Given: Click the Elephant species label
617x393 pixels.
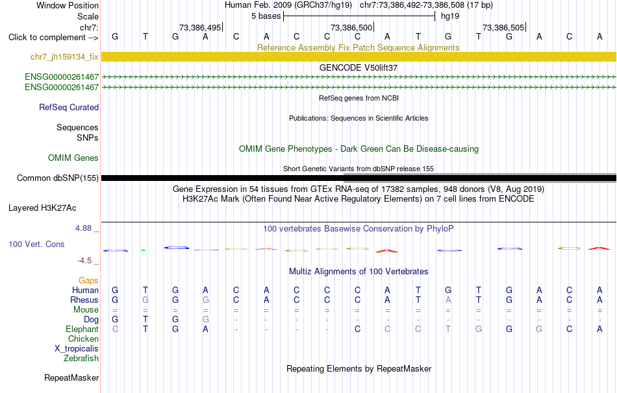Looking at the screenshot, I should coord(82,329).
